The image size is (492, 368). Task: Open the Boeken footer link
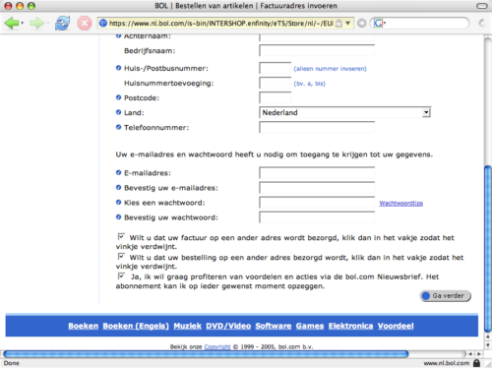84,326
